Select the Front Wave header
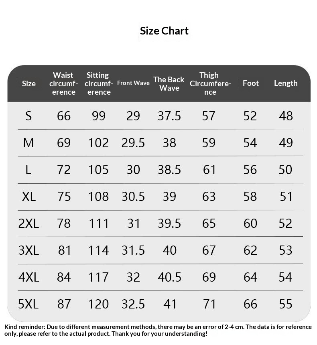This screenshot has width=317, height=345. [x=133, y=83]
